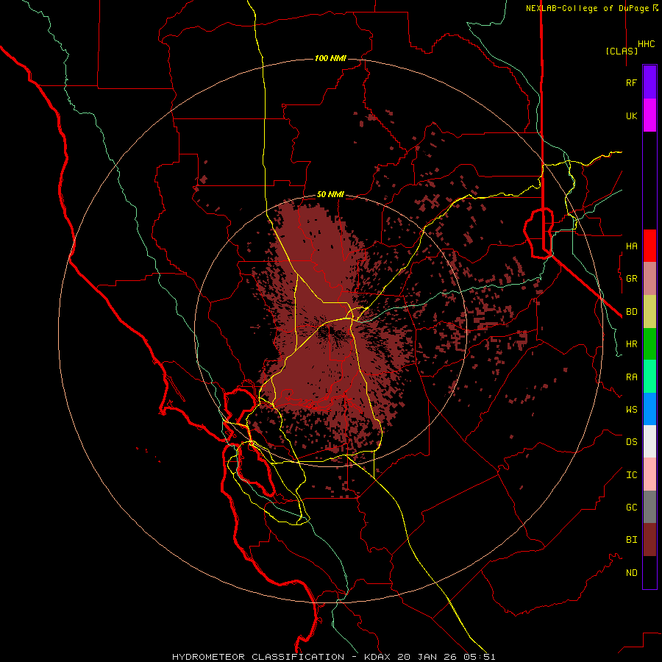Click the BI legend label
The width and height of the screenshot is (662, 662).
click(x=631, y=540)
